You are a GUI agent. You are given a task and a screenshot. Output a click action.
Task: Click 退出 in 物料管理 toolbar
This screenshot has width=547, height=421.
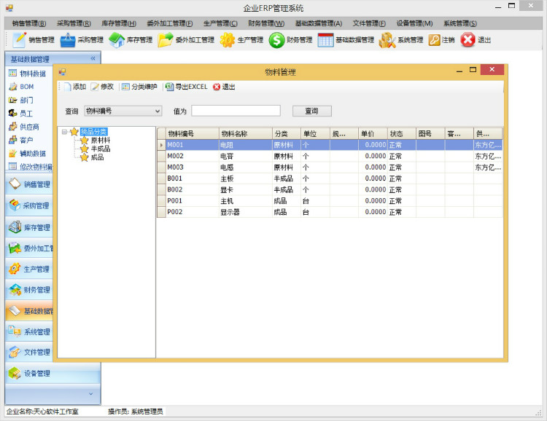(225, 87)
